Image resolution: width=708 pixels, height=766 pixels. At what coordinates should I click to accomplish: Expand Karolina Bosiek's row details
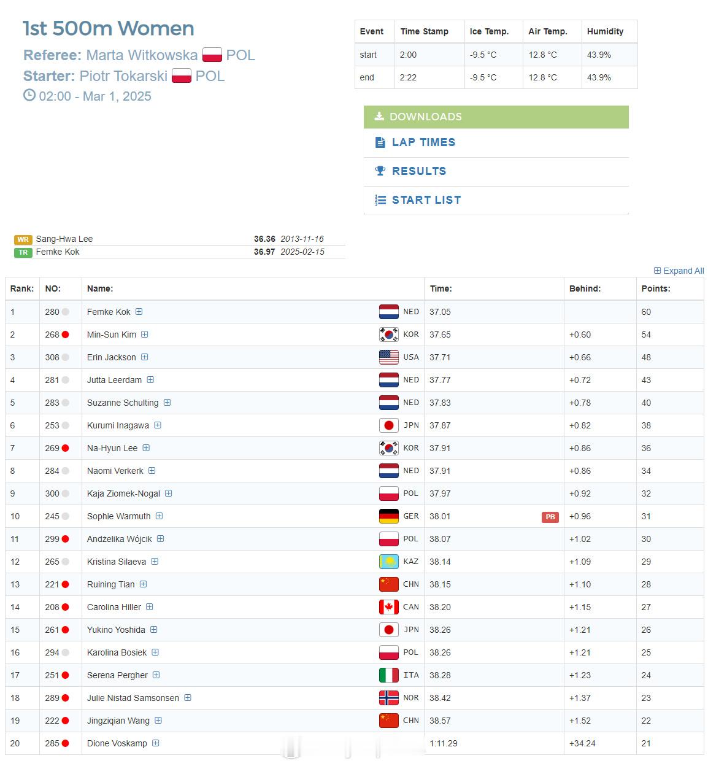click(155, 652)
